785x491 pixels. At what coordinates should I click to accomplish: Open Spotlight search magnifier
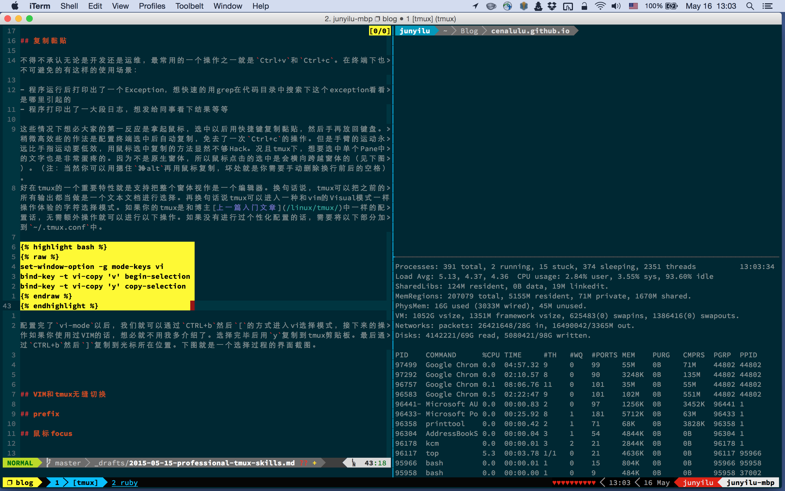coord(750,6)
